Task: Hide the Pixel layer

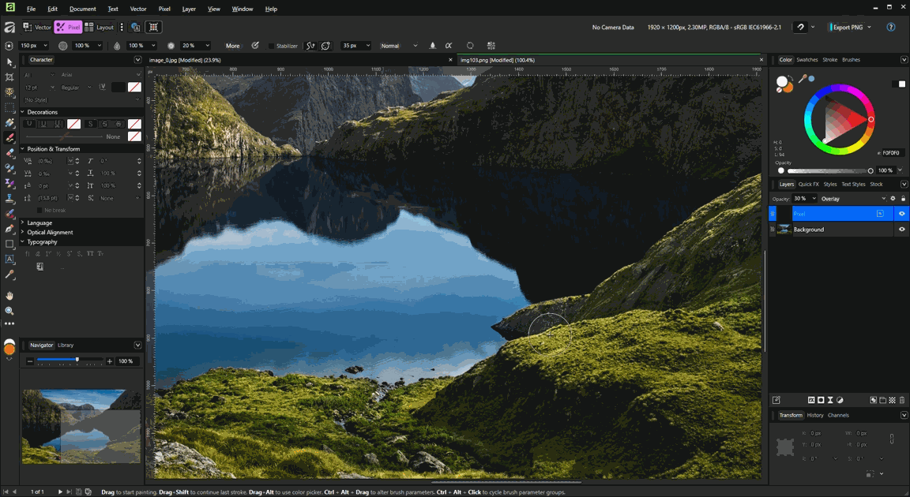Action: click(x=902, y=214)
